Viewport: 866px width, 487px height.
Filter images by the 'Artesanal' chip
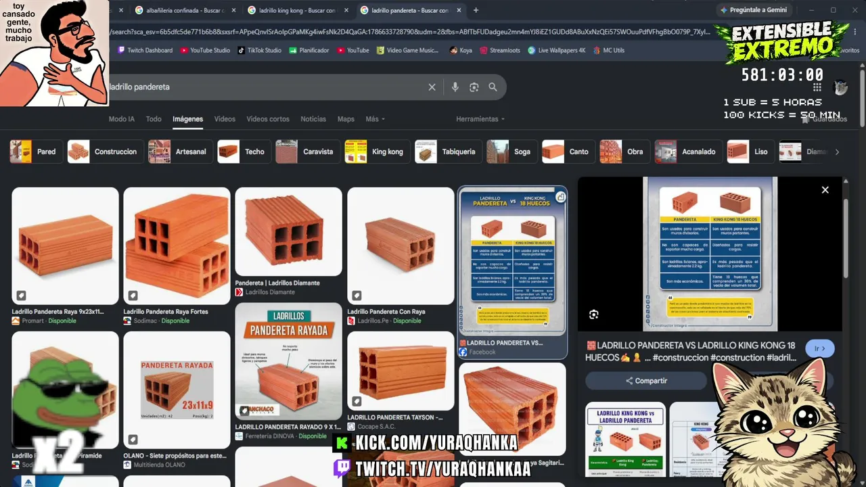coord(180,152)
